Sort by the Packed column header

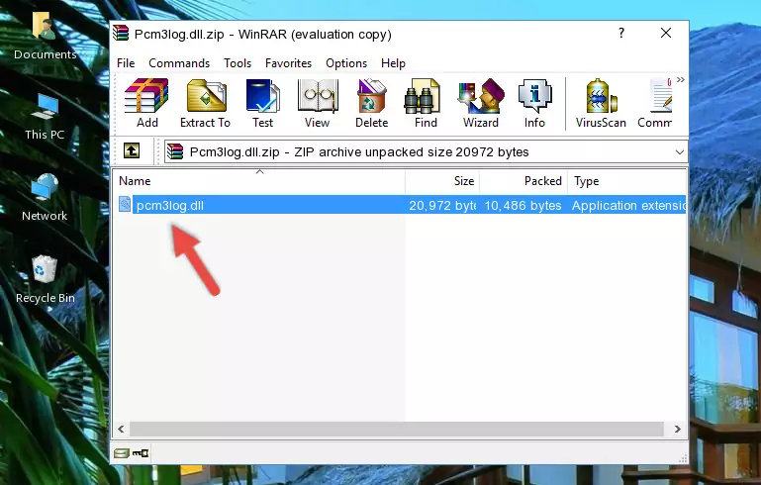(x=523, y=181)
